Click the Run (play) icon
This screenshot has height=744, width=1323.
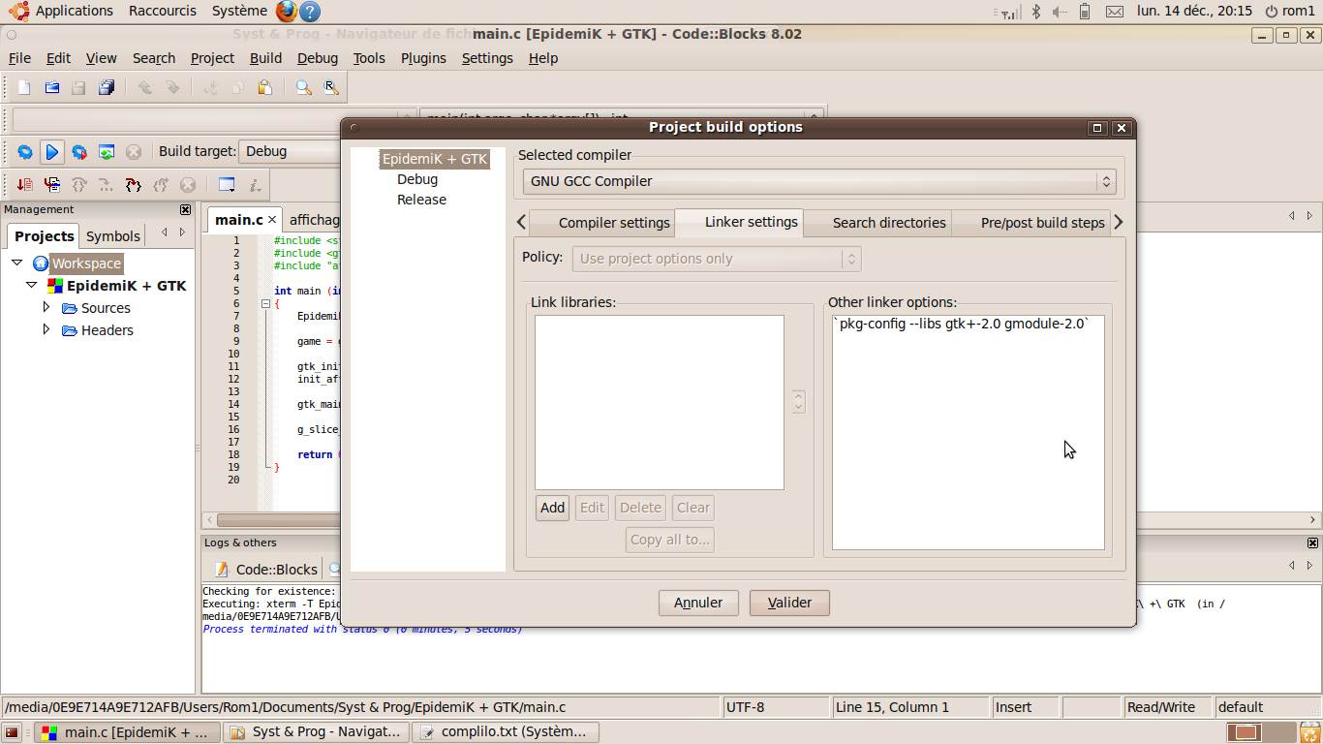click(52, 151)
